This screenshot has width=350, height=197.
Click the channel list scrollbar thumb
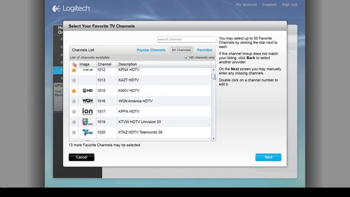(213, 77)
